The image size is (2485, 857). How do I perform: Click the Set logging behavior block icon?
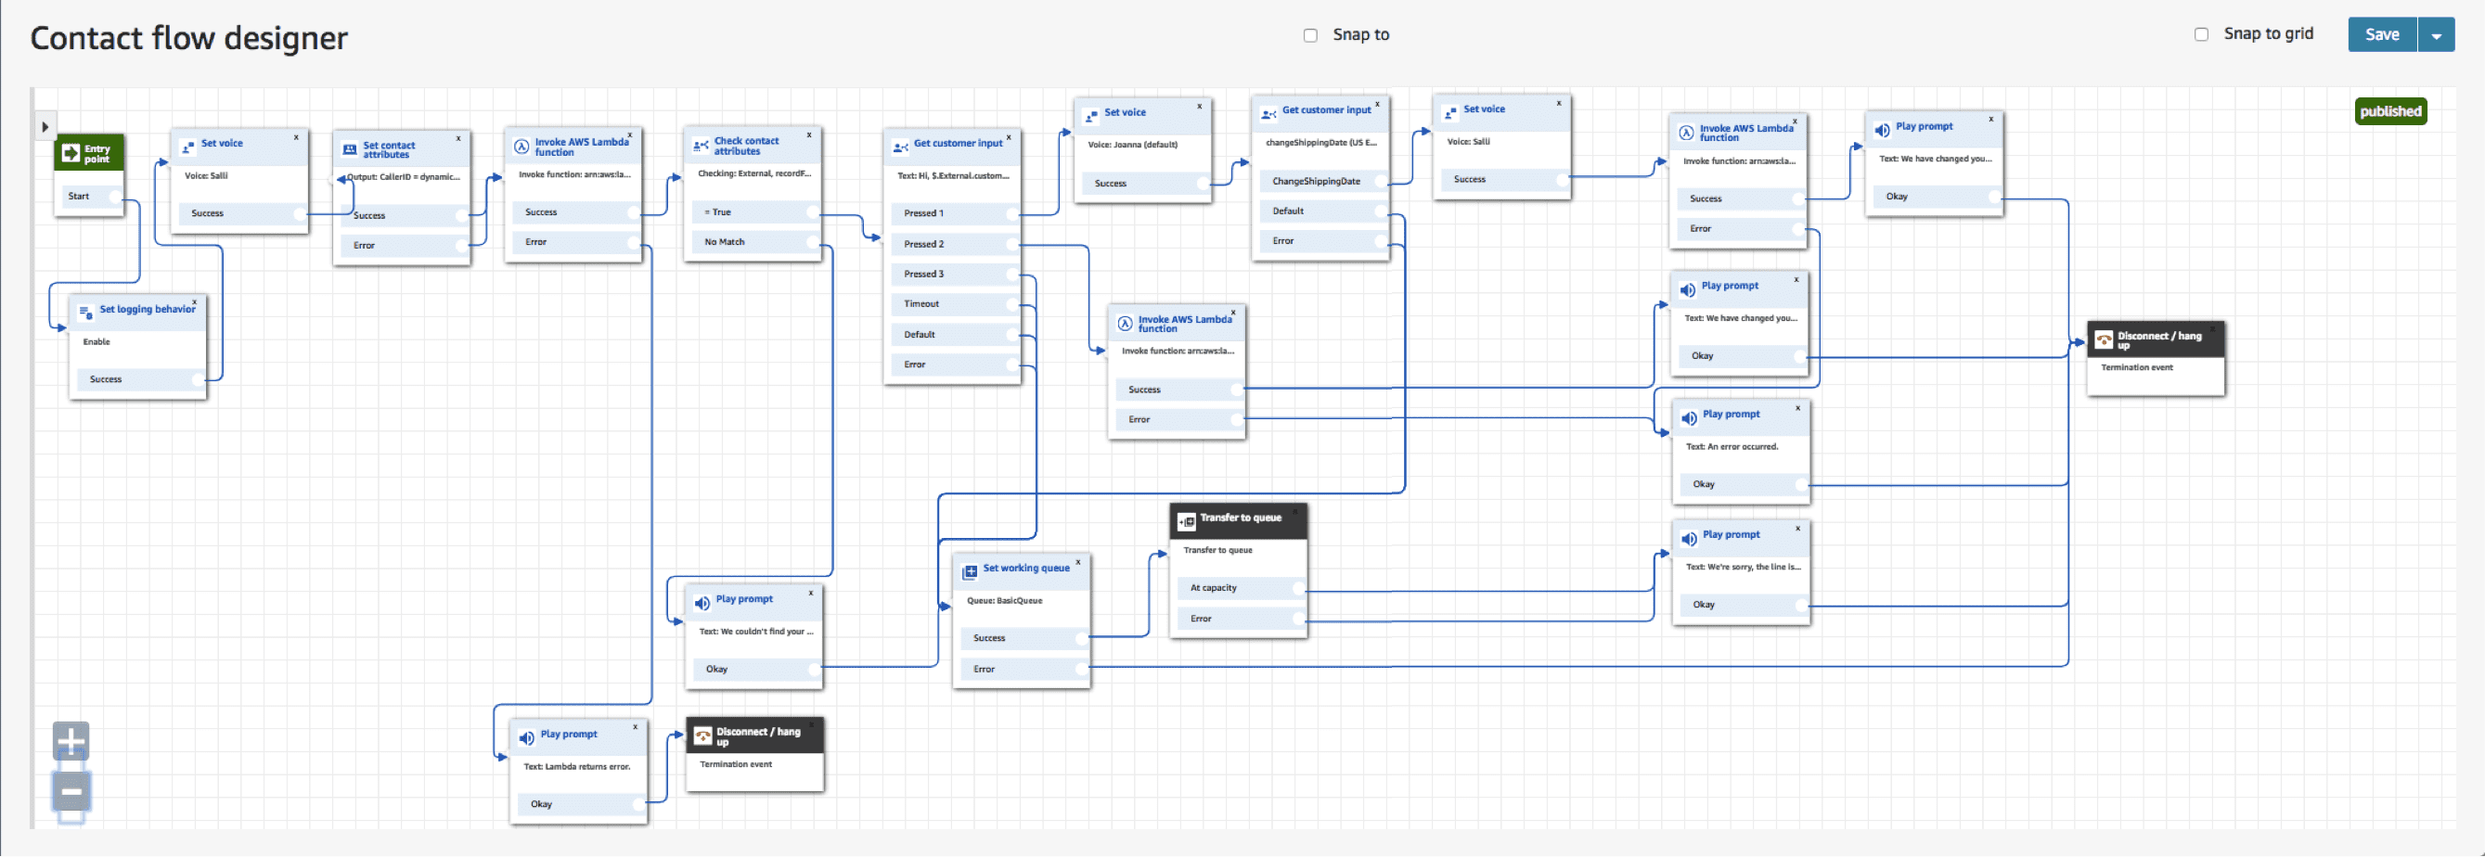coord(86,312)
